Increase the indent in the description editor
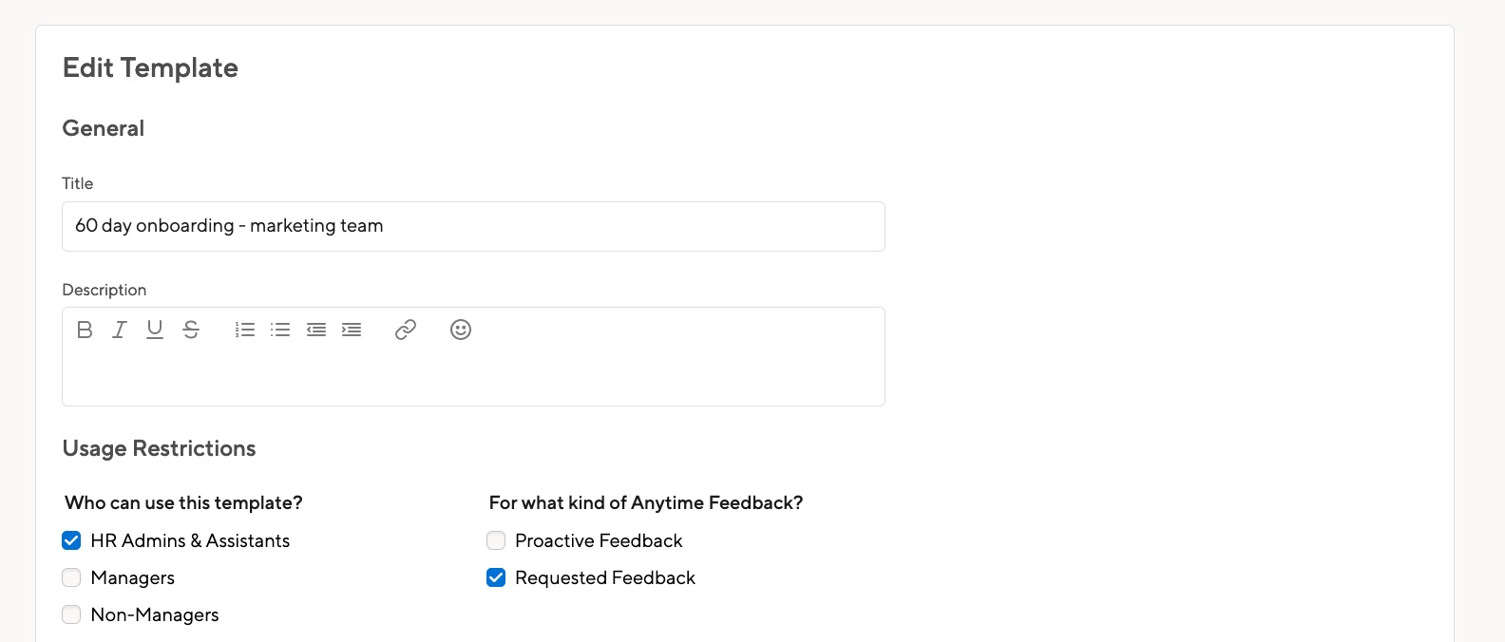Image resolution: width=1505 pixels, height=642 pixels. 352,330
